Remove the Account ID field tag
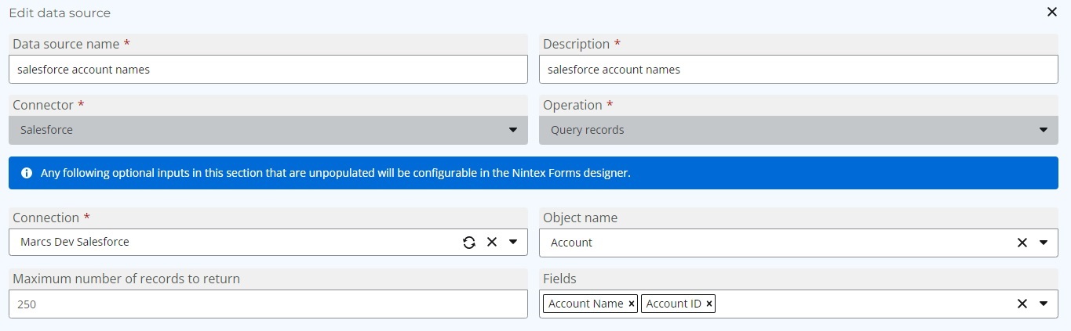 tap(709, 304)
